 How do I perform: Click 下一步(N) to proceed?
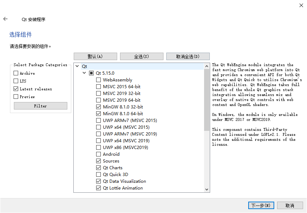[x=261, y=206]
